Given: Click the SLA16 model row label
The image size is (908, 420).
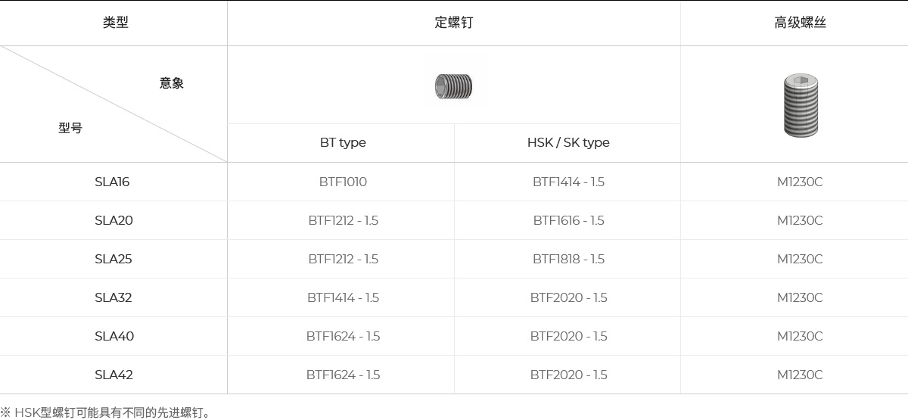Looking at the screenshot, I should [112, 182].
